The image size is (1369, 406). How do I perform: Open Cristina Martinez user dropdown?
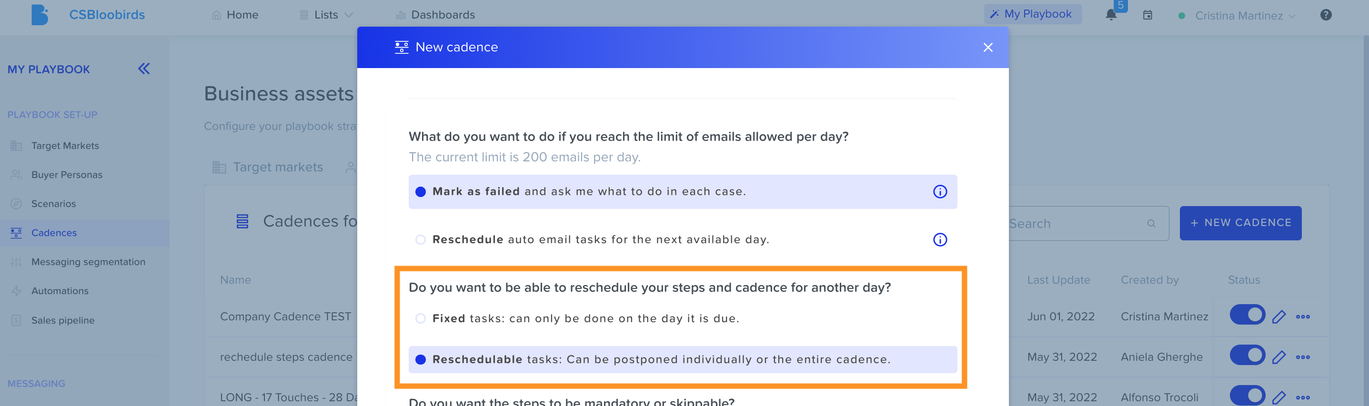click(x=1245, y=16)
